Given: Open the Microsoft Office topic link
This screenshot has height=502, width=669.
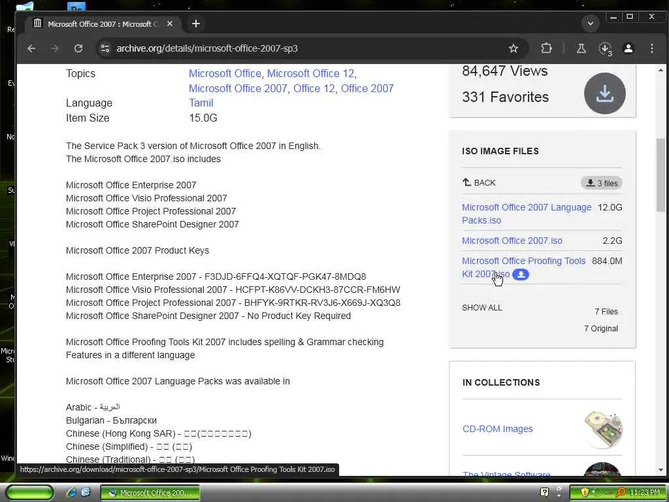Looking at the screenshot, I should pos(225,73).
